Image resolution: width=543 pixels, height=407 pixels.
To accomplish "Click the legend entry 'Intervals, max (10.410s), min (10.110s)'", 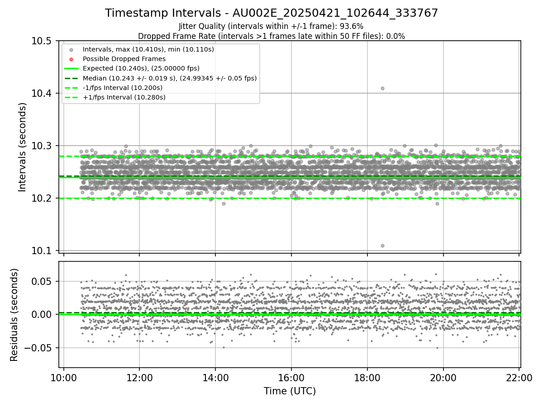I will (x=148, y=49).
